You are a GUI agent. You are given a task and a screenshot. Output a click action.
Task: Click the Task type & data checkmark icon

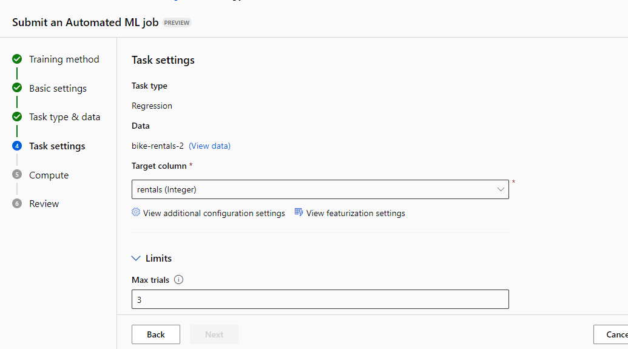(x=17, y=117)
